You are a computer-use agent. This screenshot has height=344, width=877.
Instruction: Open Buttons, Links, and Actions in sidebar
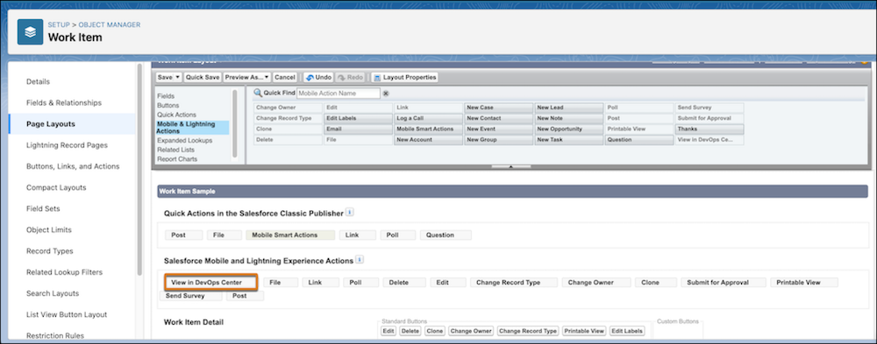pos(72,166)
